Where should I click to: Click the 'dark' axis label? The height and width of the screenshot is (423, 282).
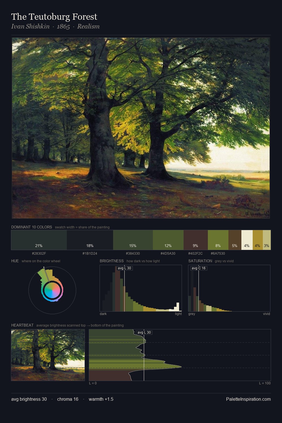pos(103,314)
